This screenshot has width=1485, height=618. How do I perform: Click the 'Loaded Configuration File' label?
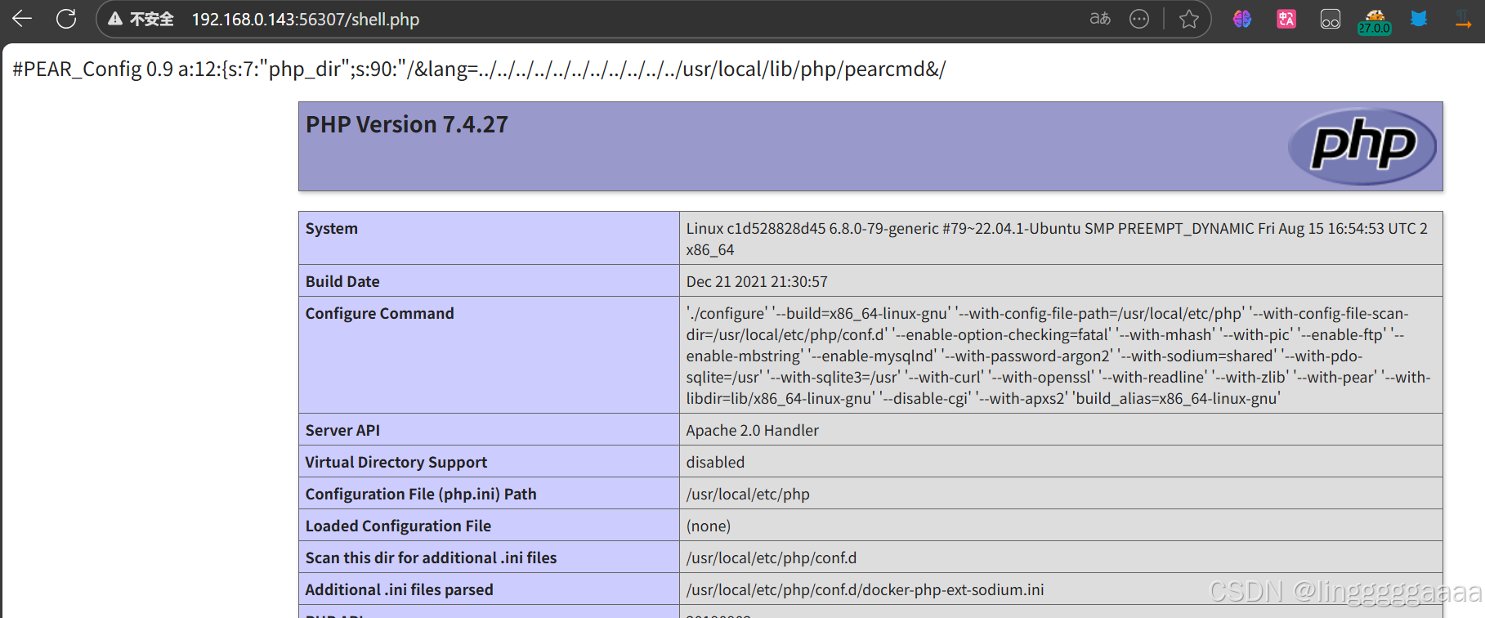399,526
